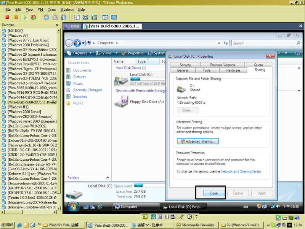Open address bar history dropdown arrow
The image size is (305, 229).
219,43
